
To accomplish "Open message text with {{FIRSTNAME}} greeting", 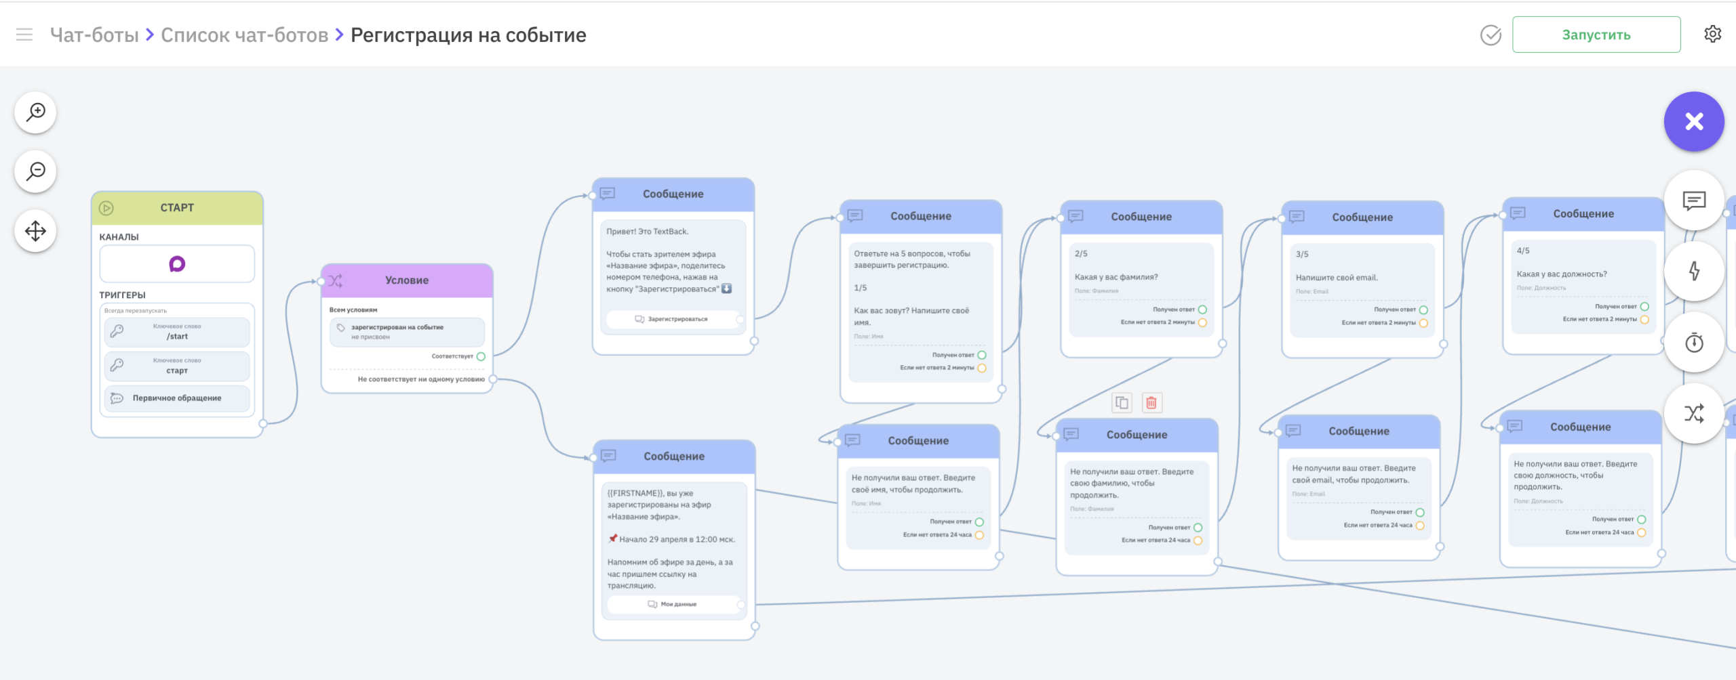I will (x=671, y=539).
